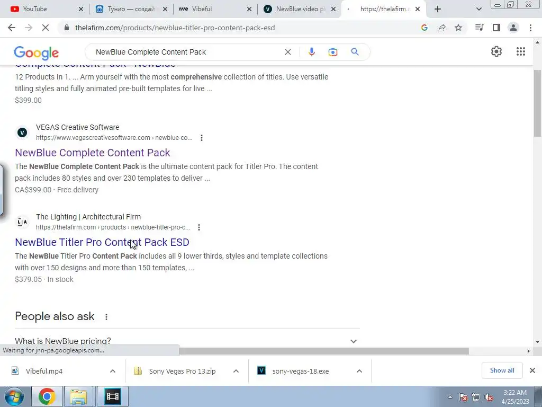This screenshot has height=407, width=542.
Task: Toggle the browser side panel
Action: [x=496, y=28]
